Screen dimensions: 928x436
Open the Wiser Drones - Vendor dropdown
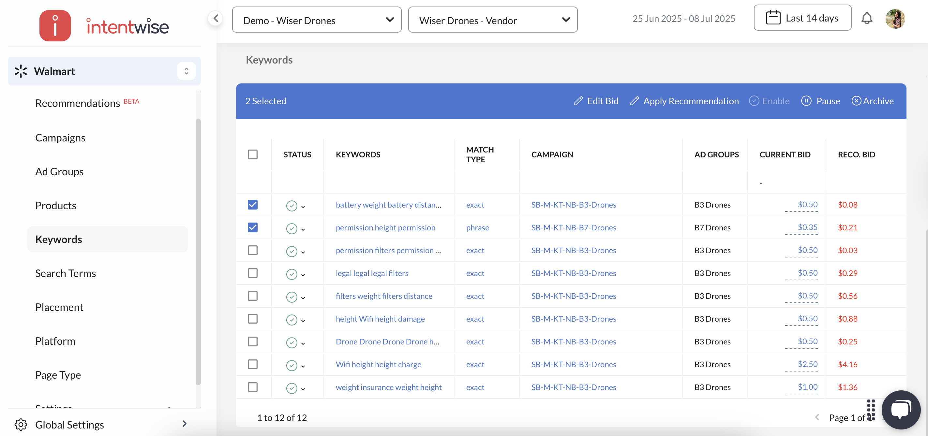pos(492,20)
